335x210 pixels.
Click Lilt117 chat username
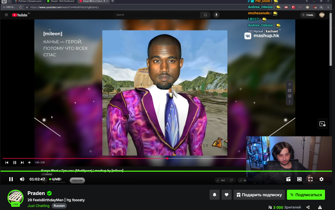coord(253,19)
